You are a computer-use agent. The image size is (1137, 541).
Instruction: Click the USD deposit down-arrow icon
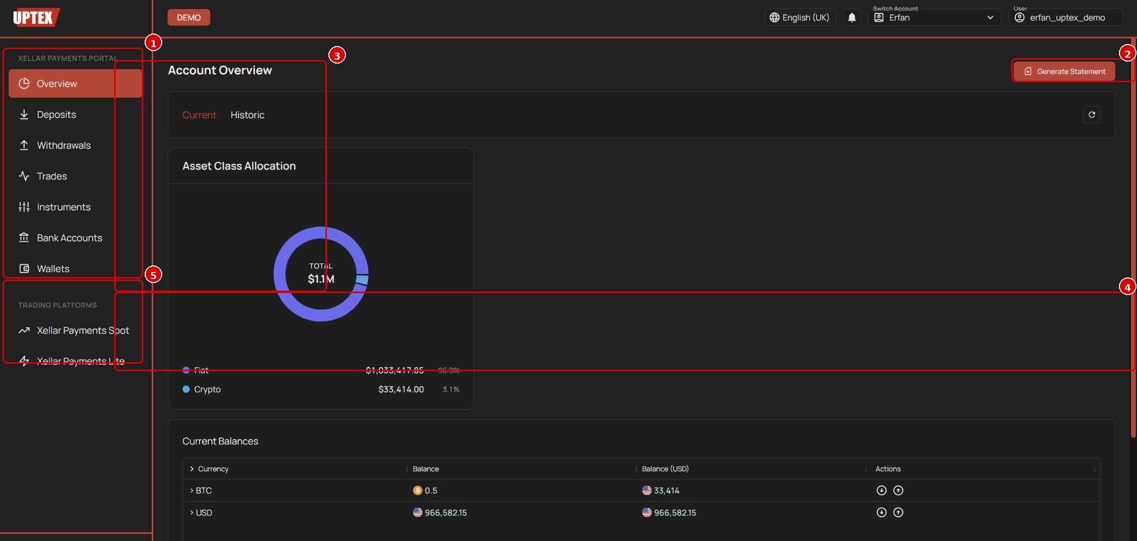(882, 512)
